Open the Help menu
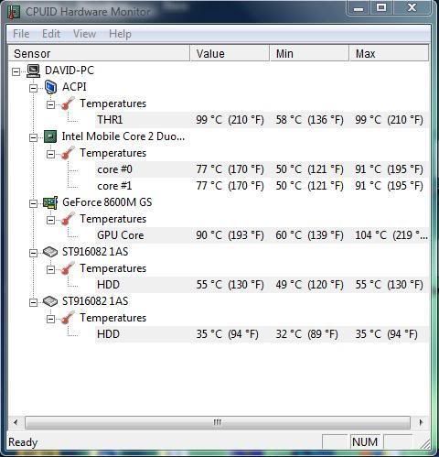439x457 pixels. tap(120, 34)
